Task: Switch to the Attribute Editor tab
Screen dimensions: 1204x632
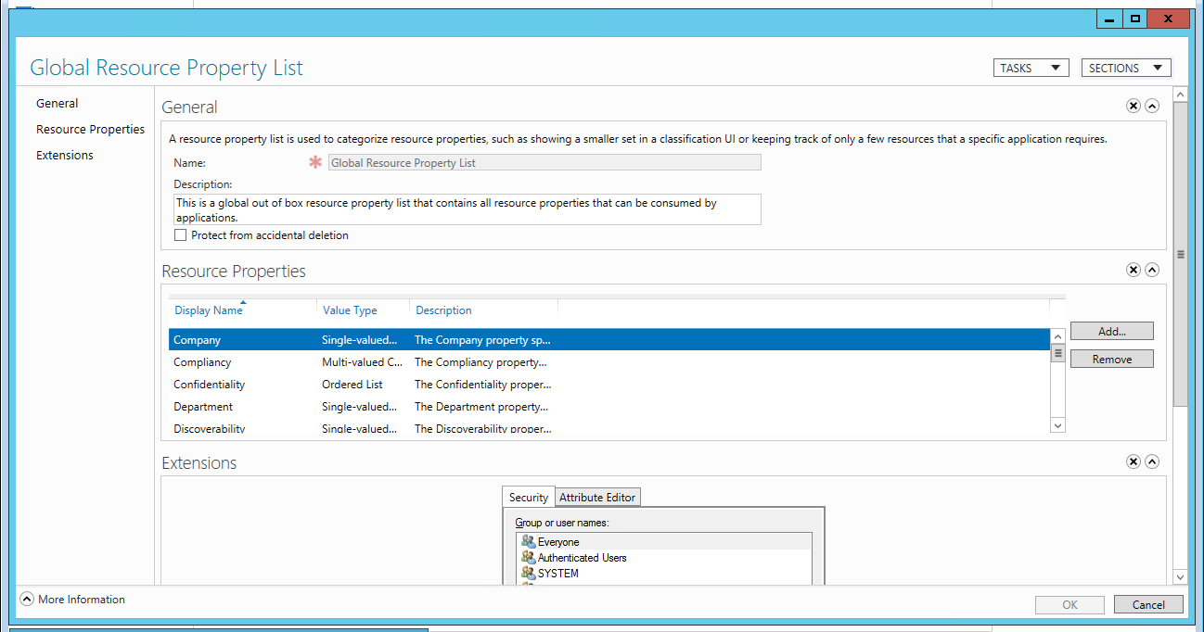Action: click(x=597, y=498)
